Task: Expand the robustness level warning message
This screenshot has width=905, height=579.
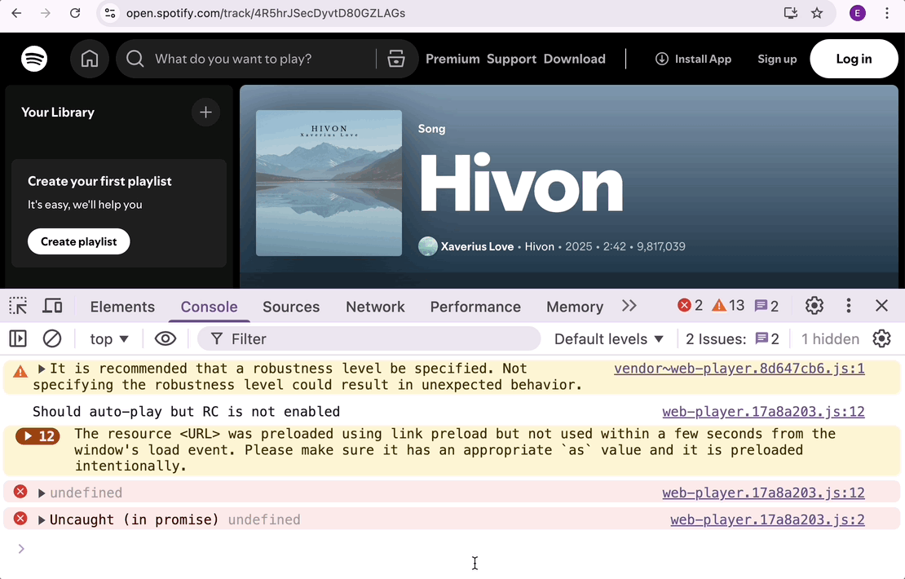Action: pyautogui.click(x=42, y=369)
